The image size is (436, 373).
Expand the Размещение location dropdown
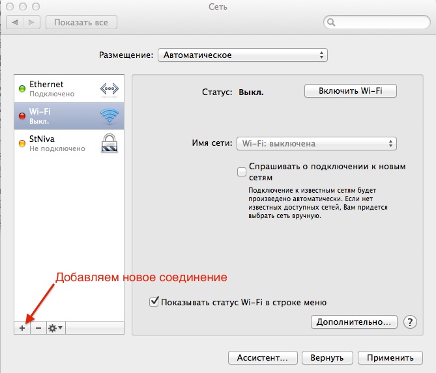242,55
